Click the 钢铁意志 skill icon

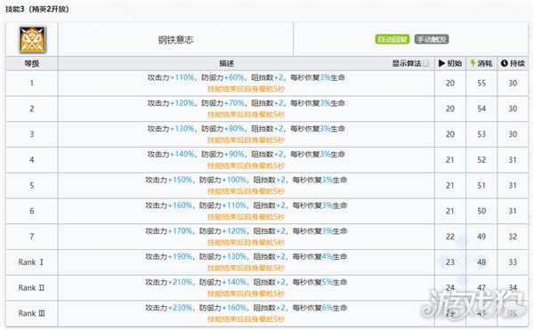pos(32,40)
